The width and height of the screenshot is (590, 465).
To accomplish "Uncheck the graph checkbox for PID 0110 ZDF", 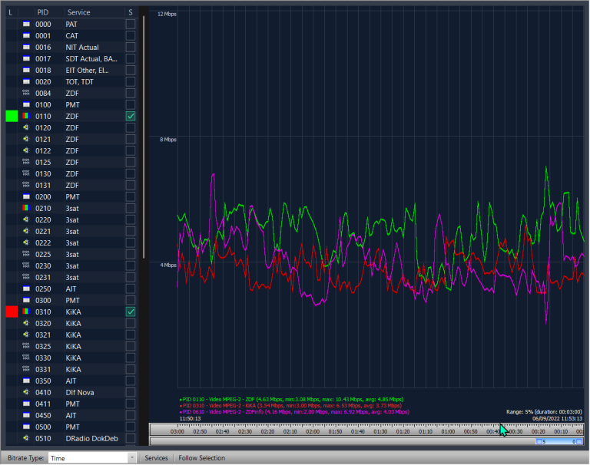I will tap(131, 116).
